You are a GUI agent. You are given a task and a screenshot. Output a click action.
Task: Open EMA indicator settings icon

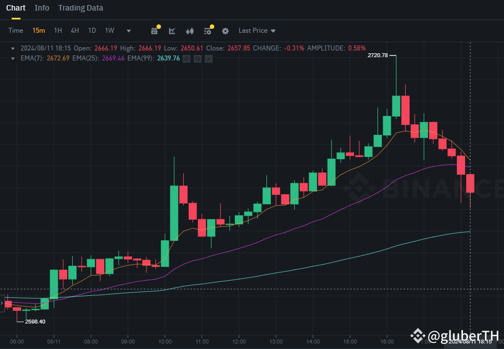(x=198, y=58)
